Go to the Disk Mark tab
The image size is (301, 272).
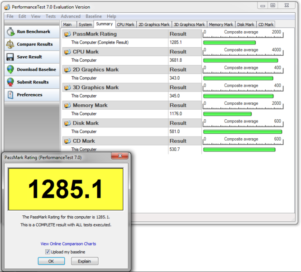point(246,24)
